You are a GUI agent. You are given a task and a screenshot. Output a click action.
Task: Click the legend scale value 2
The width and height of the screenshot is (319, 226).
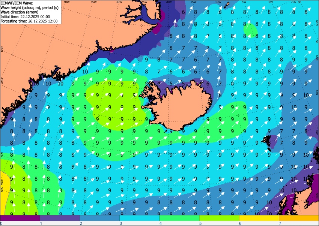[x=81, y=223]
